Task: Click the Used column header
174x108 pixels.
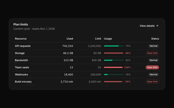Action: click(x=70, y=39)
